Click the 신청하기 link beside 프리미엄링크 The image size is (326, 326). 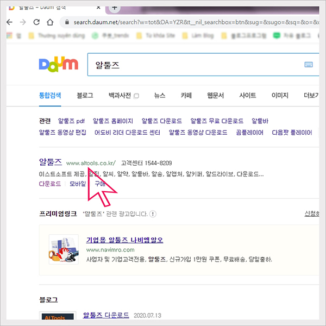312,214
